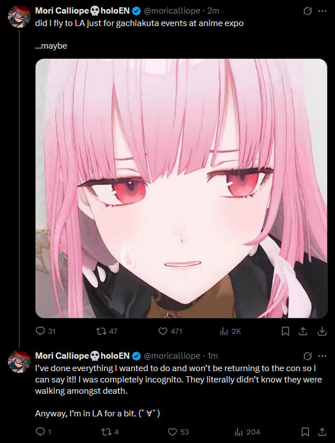The image size is (335, 443).
Task: Download the media from the first tweet
Action: (x=322, y=331)
